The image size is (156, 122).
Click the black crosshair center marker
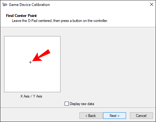[30, 62]
